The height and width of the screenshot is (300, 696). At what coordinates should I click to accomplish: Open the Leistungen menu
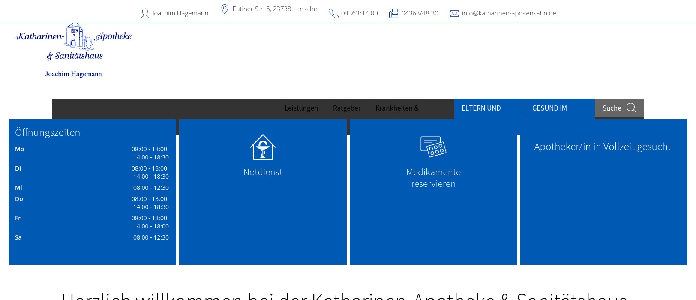click(x=301, y=108)
